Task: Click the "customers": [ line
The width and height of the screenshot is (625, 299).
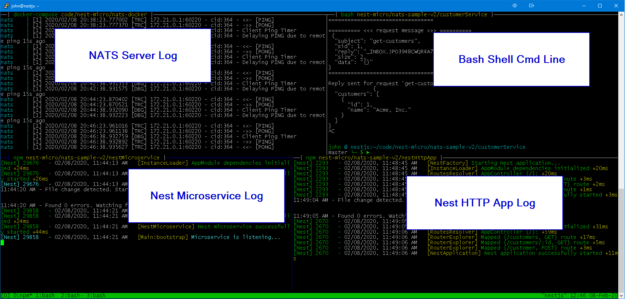Action: (357, 94)
